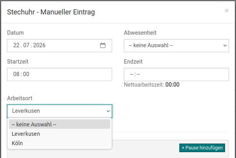This screenshot has width=236, height=158.
Task: Click the empty Endzeit minutes placeholder
Action: coord(138,74)
